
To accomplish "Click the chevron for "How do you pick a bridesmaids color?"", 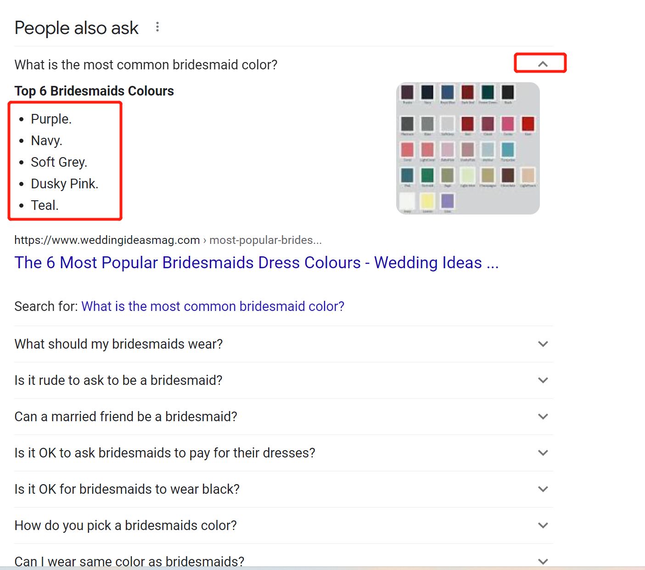I will pos(543,525).
